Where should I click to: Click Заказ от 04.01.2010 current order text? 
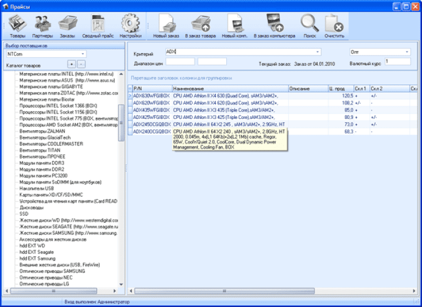point(314,64)
